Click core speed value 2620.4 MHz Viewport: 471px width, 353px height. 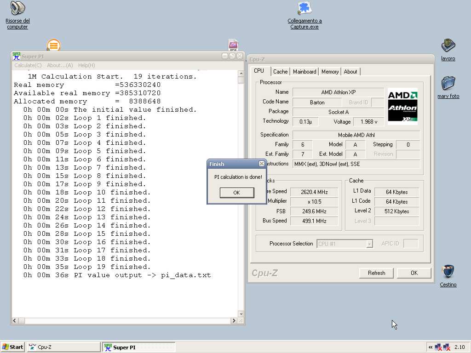pos(314,192)
